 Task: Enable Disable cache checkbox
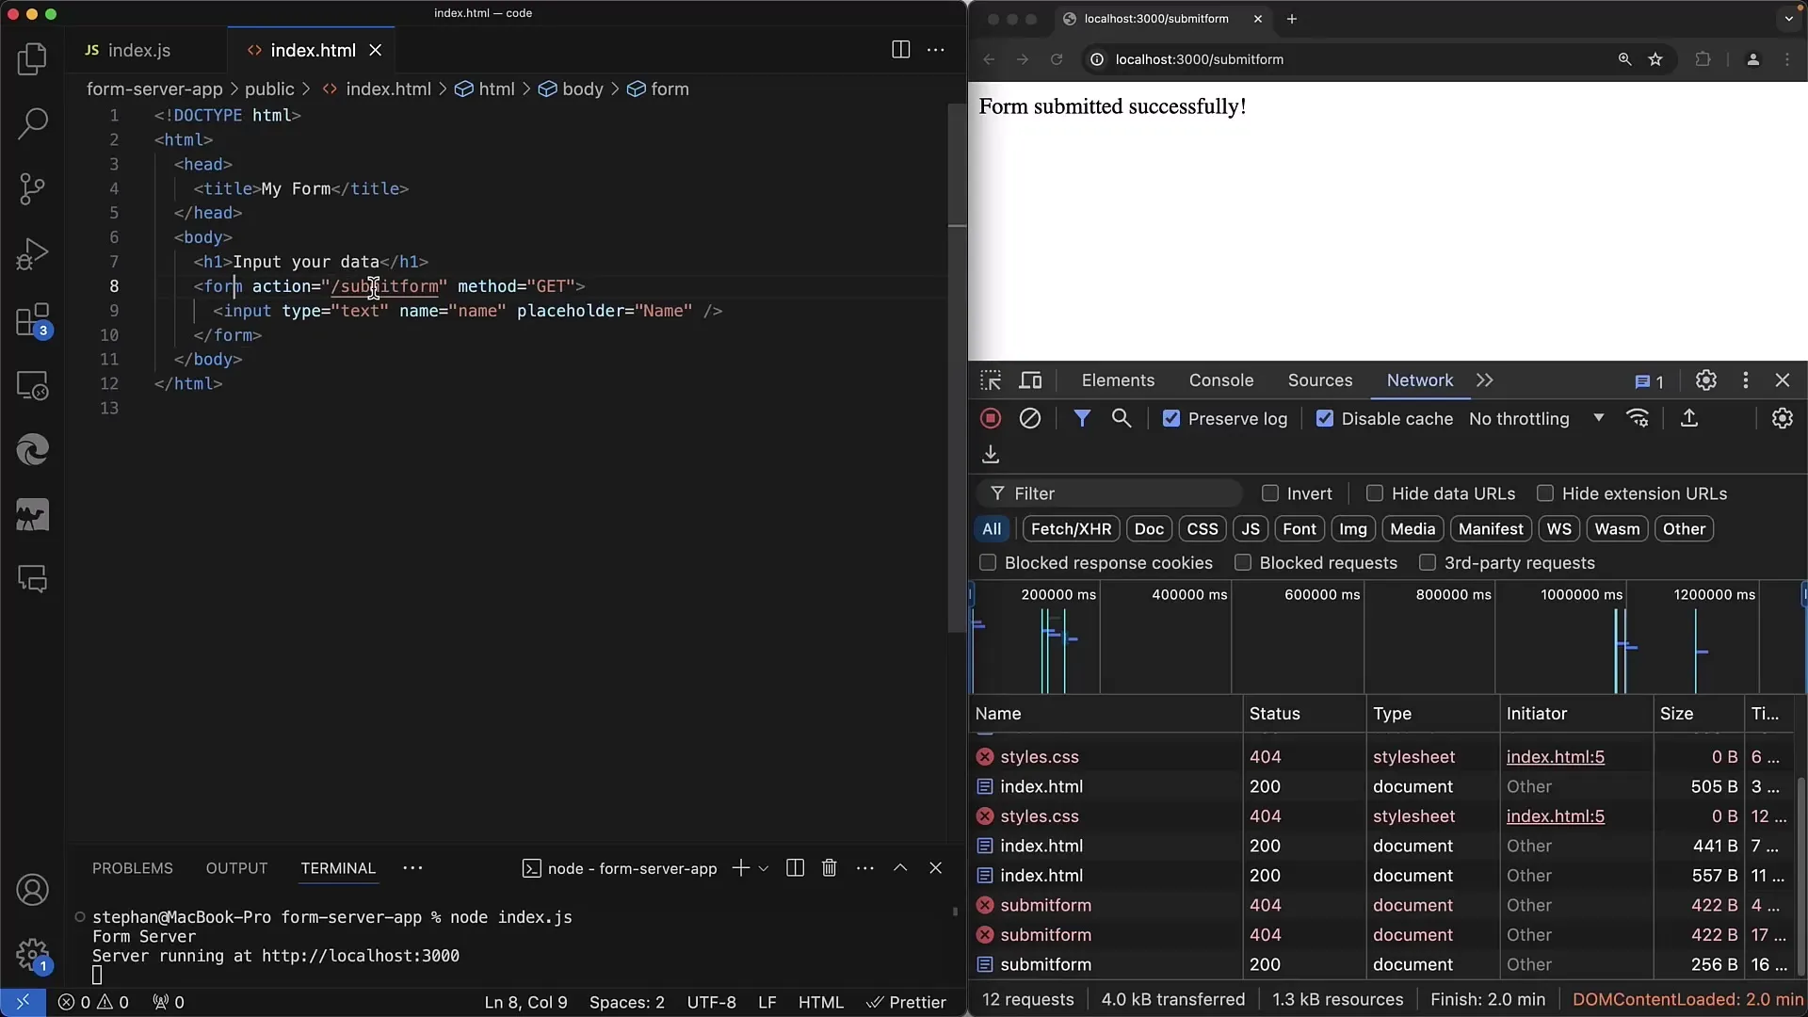[1324, 418]
